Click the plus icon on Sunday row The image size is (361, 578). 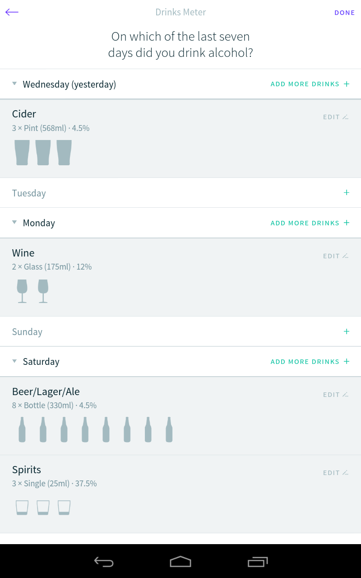tap(347, 331)
